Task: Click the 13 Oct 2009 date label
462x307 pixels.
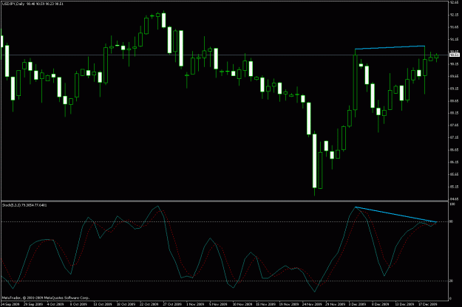Action: 103,304
